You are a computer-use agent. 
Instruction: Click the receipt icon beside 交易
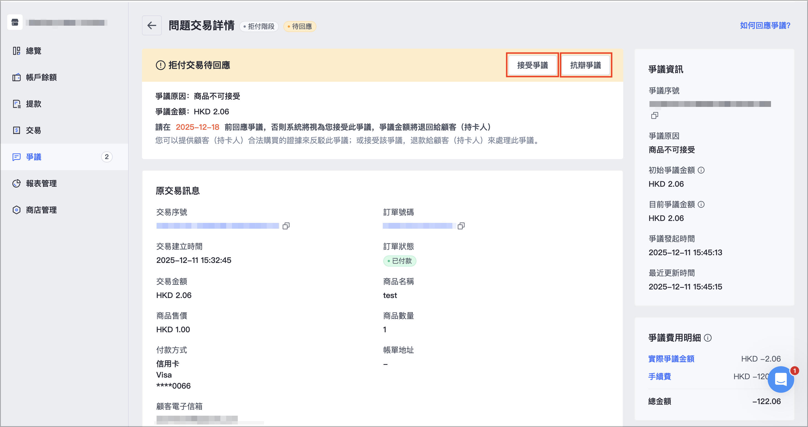coord(16,130)
